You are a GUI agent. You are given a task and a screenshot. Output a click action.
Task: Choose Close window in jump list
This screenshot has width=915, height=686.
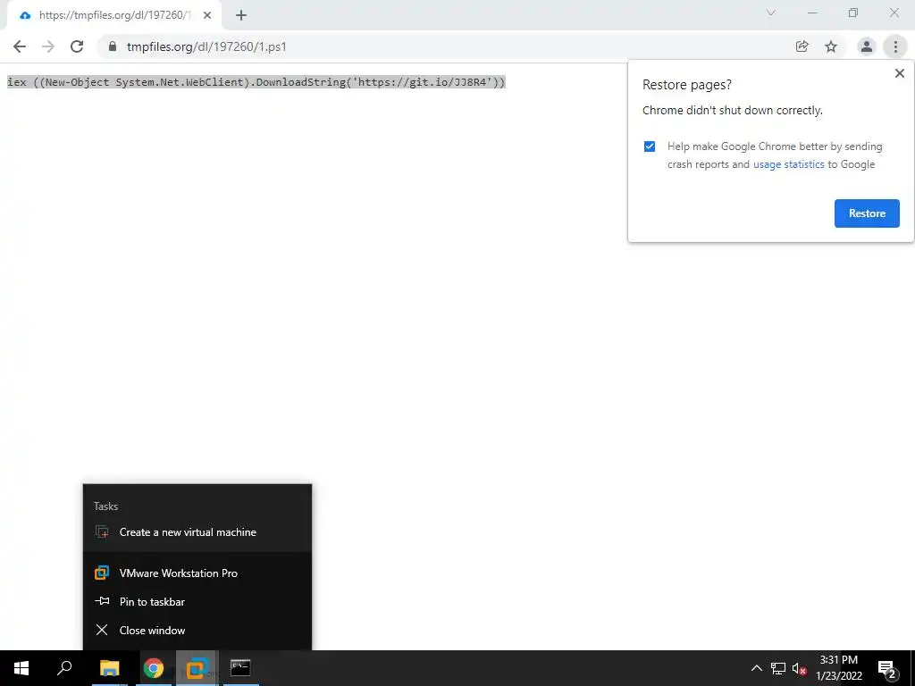(x=197, y=630)
